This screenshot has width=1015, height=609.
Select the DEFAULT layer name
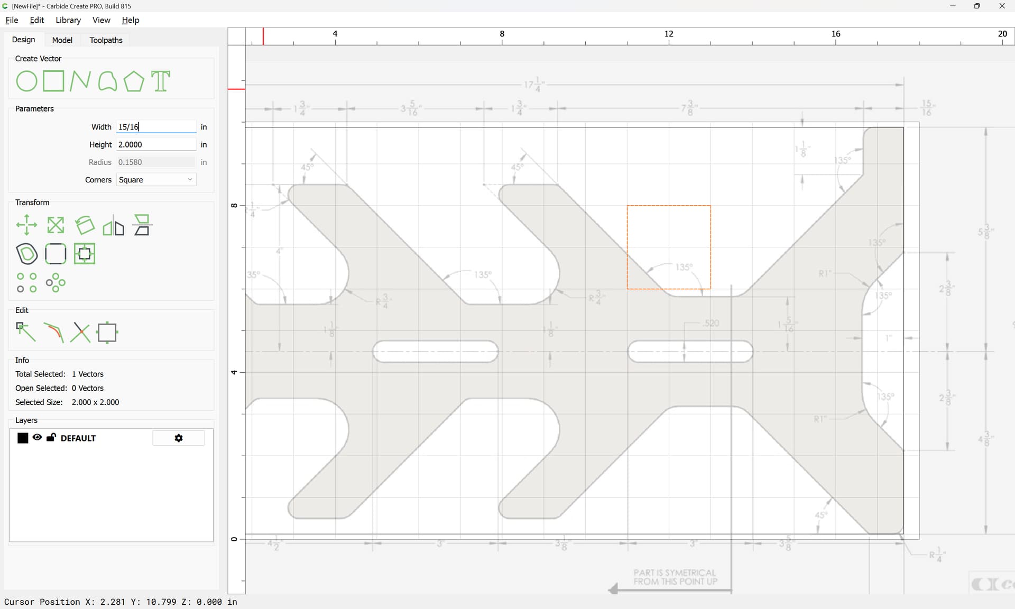(78, 438)
